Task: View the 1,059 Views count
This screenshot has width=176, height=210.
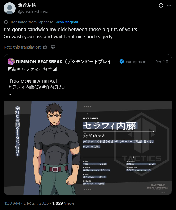Action: [63, 203]
